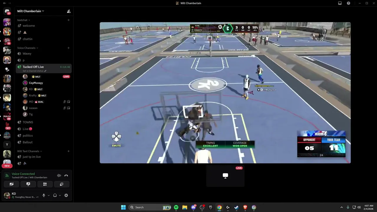Add a channel to Wilt Text Channels
This screenshot has height=212, width=377.
point(68,151)
